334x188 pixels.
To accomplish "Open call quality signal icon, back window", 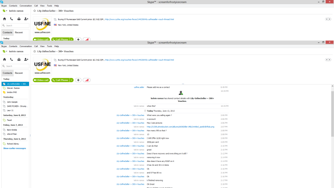I will (87, 39).
